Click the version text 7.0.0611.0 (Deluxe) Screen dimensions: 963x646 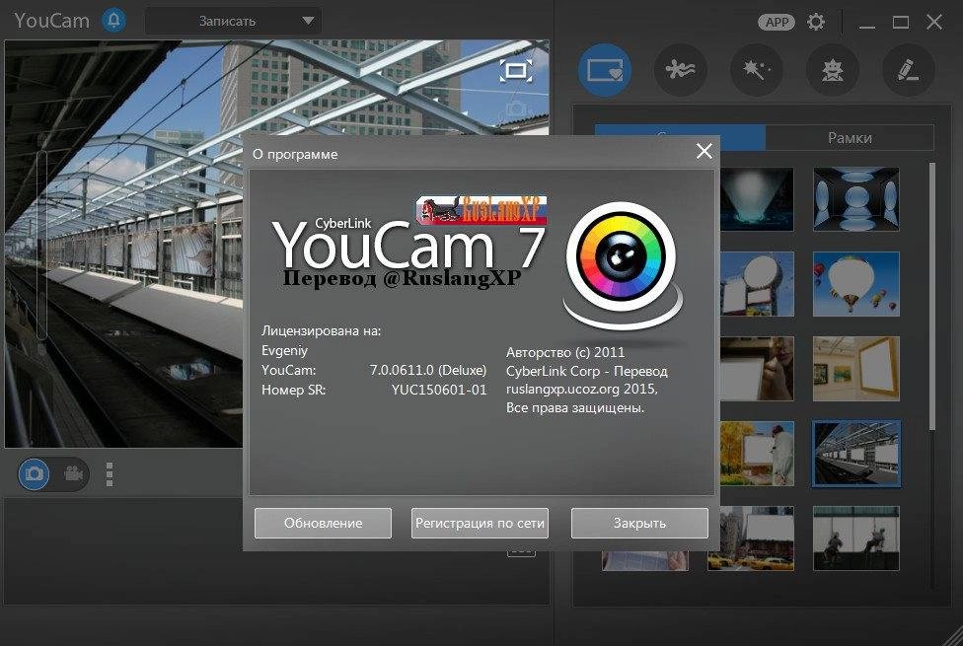pos(427,370)
